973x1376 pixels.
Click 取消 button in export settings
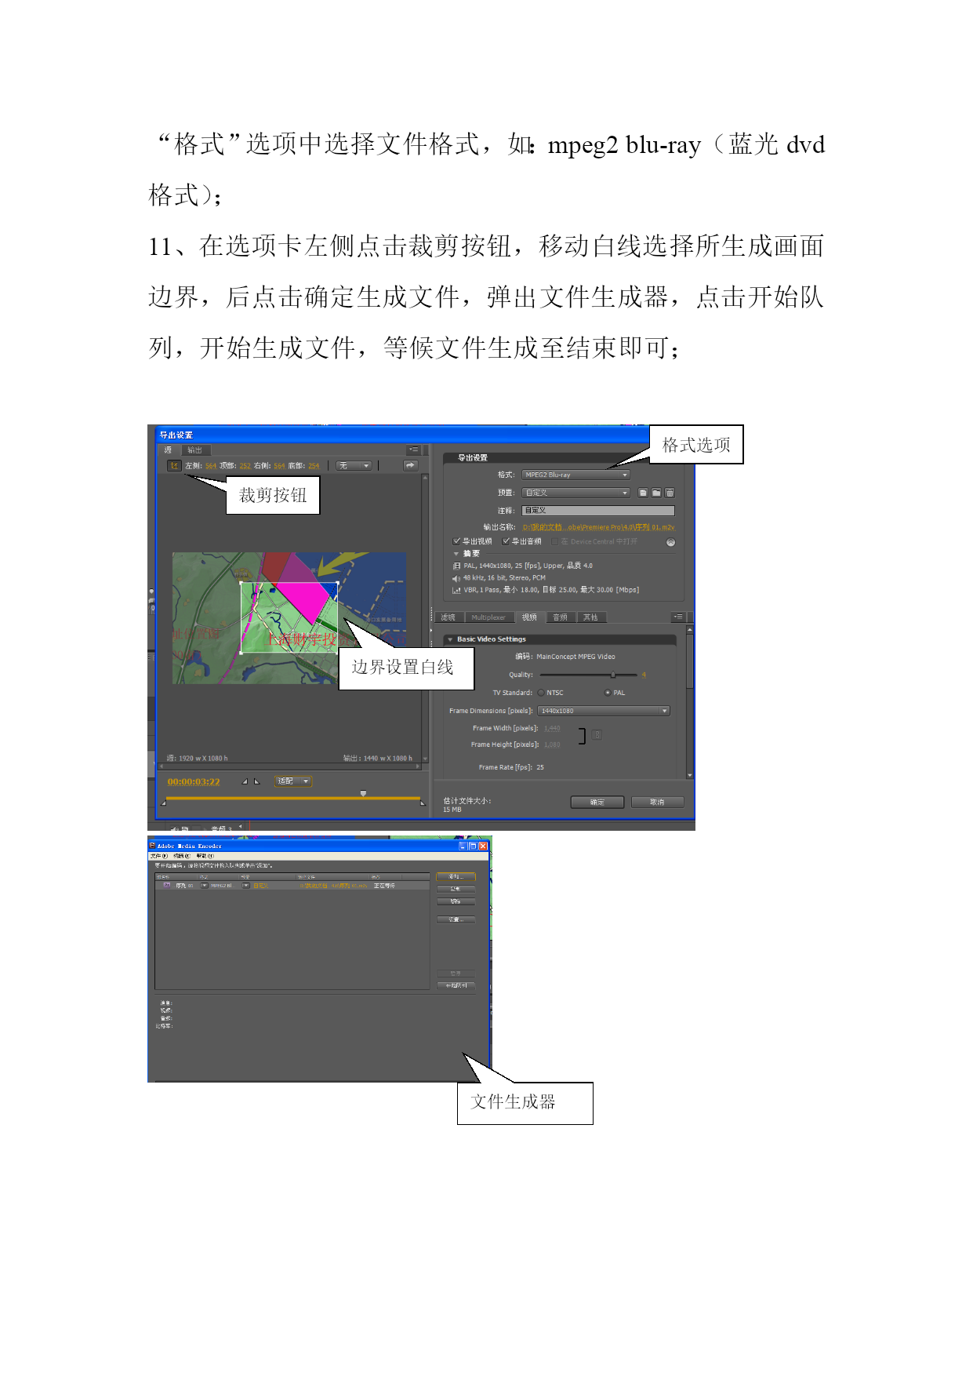[657, 802]
